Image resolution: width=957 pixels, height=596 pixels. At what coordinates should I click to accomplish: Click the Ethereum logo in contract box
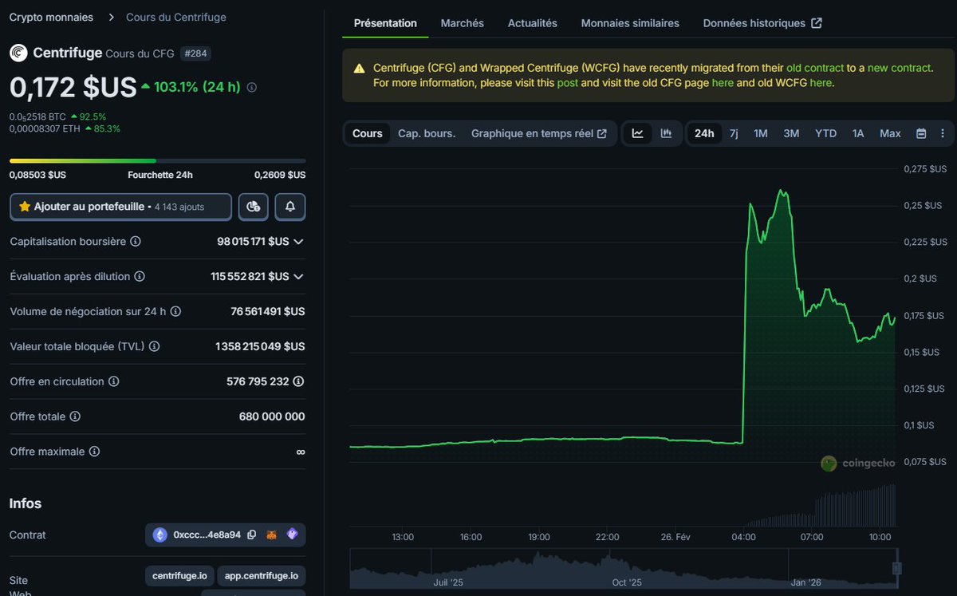160,535
